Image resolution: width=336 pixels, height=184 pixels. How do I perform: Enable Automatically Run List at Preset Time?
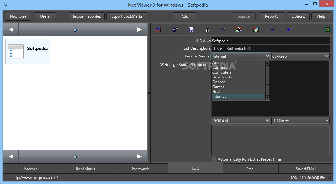214,159
